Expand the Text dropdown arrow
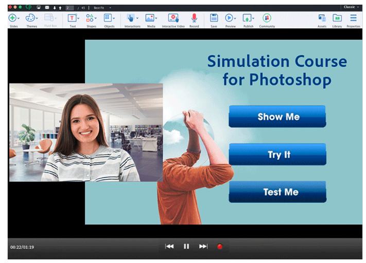Screen dimensions: 366x263 click(x=78, y=18)
